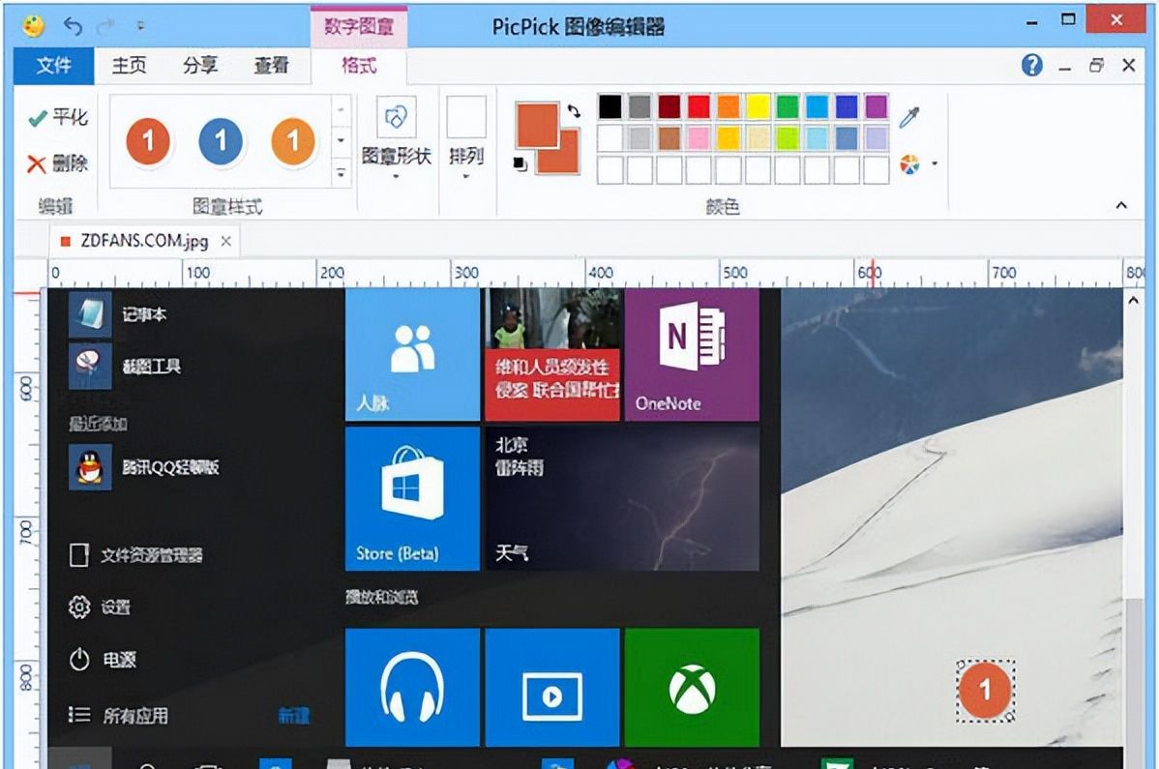Click the 腾讯QQ轻聊版 entry in the canvas image

click(145, 467)
